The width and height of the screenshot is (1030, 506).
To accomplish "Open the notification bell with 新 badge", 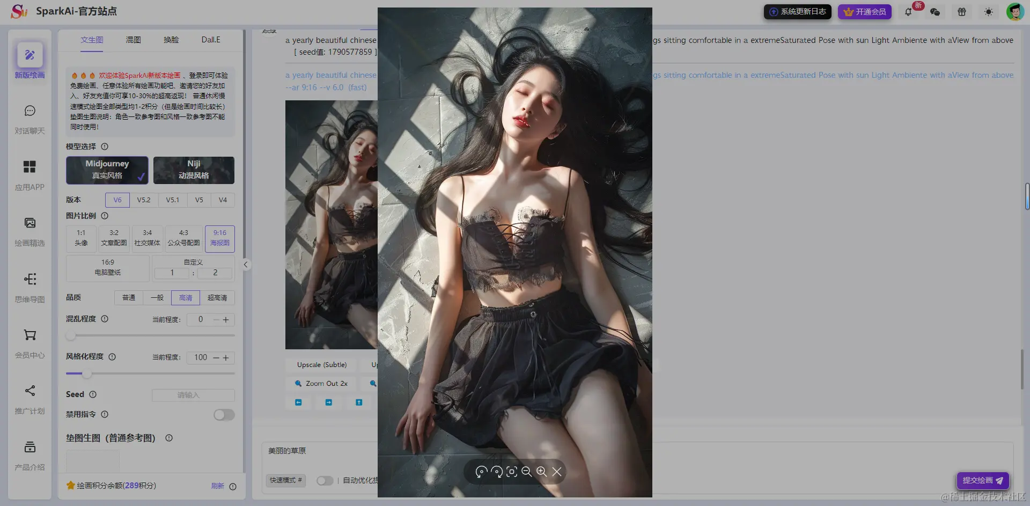I will (x=909, y=11).
